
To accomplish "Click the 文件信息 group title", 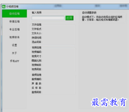I will click(x=37, y=25).
